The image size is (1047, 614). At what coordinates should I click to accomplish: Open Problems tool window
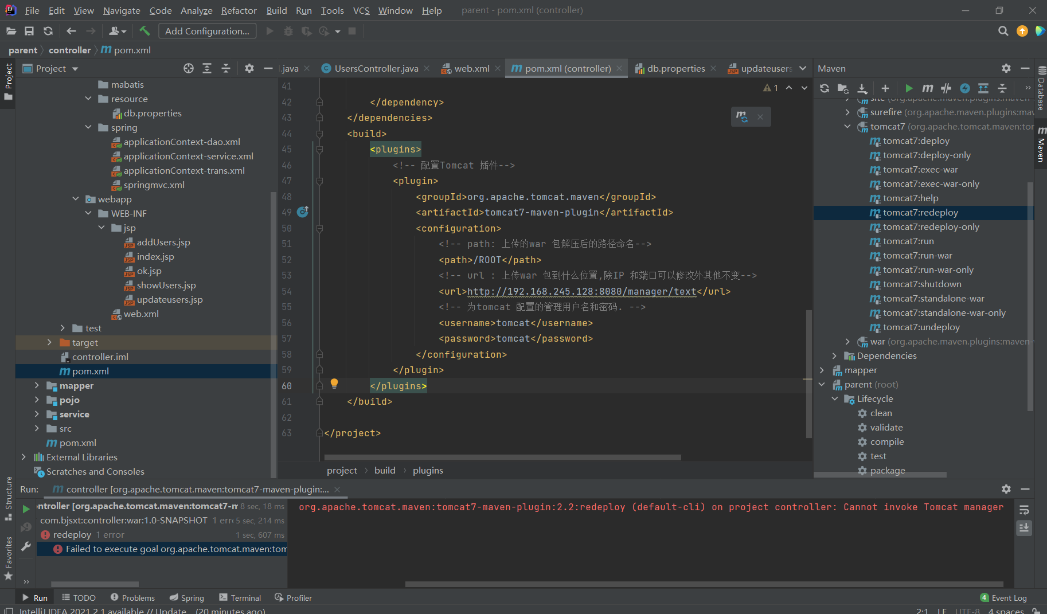pyautogui.click(x=132, y=597)
